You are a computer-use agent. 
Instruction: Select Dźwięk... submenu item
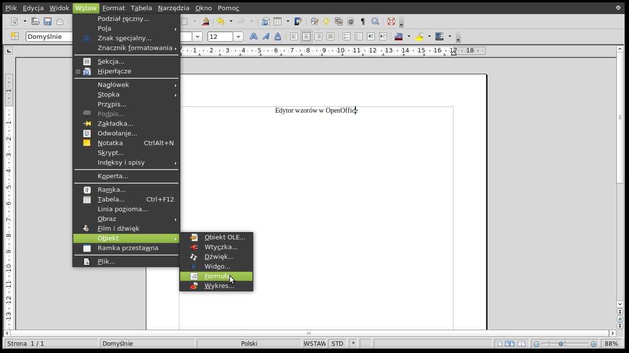point(216,257)
